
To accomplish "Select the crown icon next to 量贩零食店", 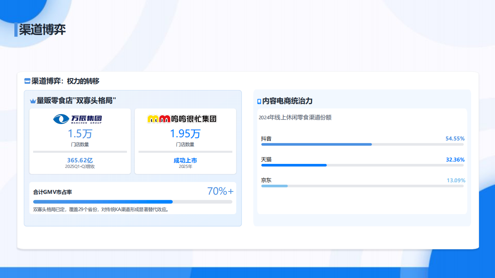I will point(34,101).
